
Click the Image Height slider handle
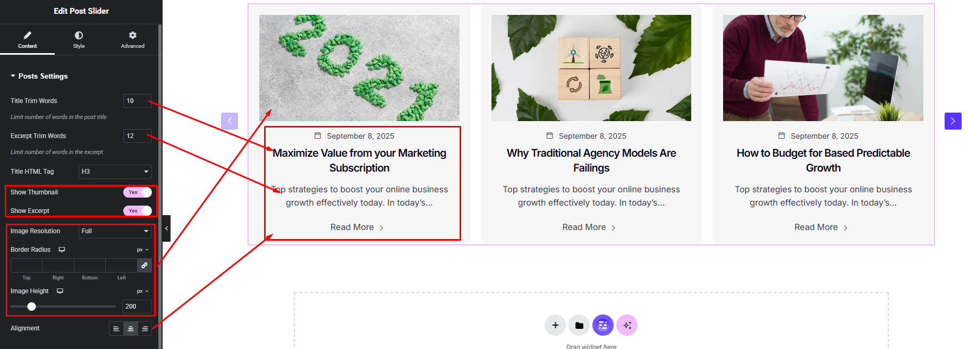tap(32, 307)
